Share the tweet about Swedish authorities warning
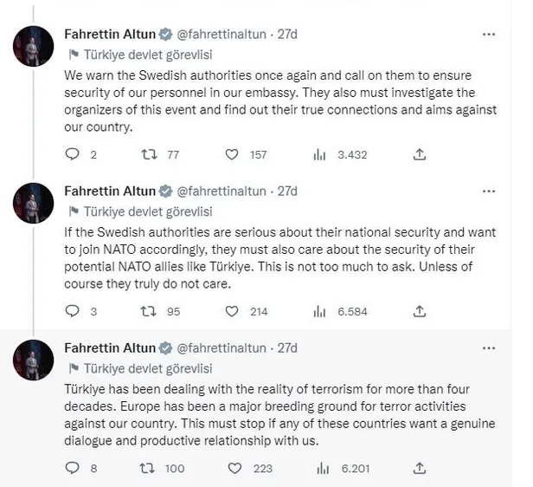 (420, 154)
